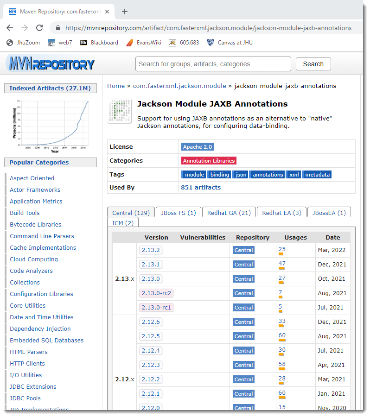
Task: Open version 2.13.1
Action: (x=151, y=265)
